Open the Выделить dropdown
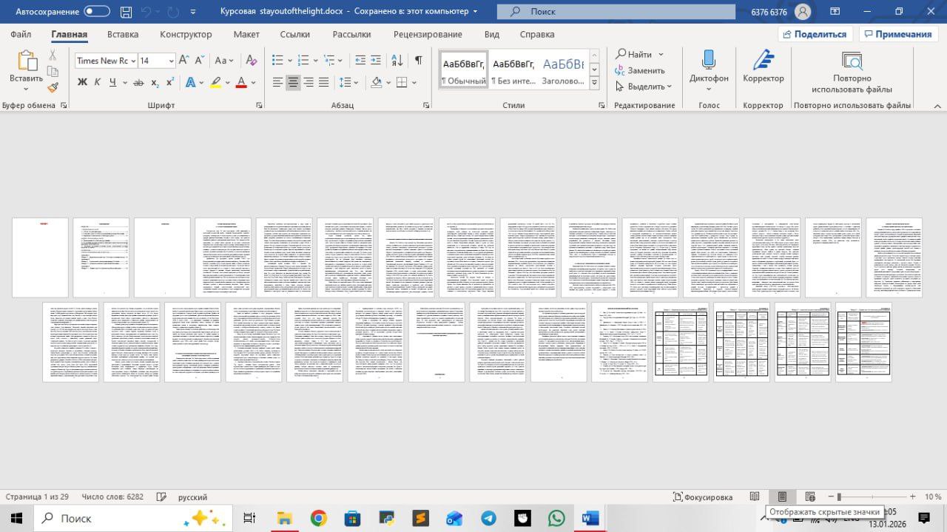This screenshot has height=532, width=947. click(x=644, y=87)
